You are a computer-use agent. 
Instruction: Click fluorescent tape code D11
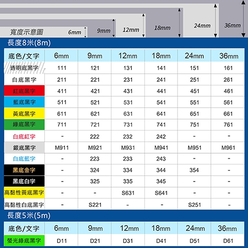point(62,241)
